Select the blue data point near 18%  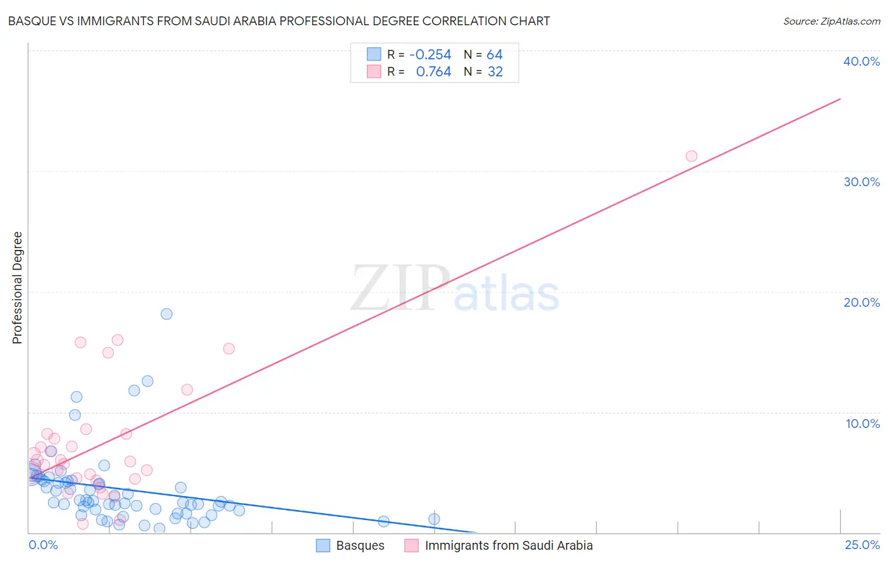[x=167, y=314]
